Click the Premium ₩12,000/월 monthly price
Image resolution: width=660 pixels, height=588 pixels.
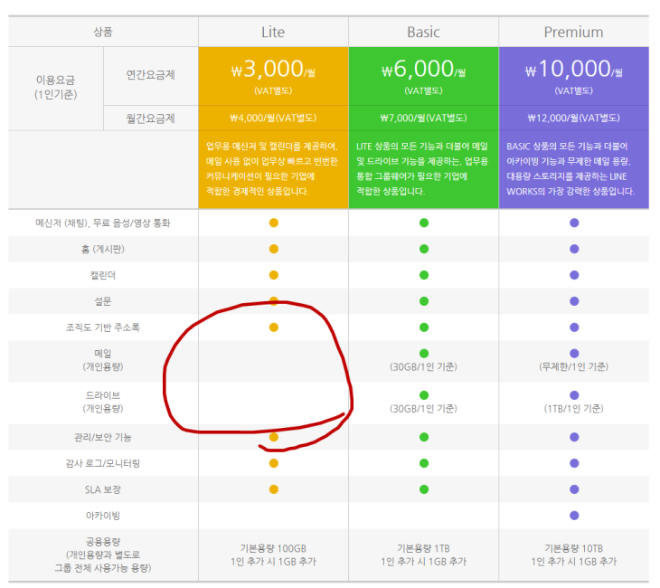click(x=573, y=118)
